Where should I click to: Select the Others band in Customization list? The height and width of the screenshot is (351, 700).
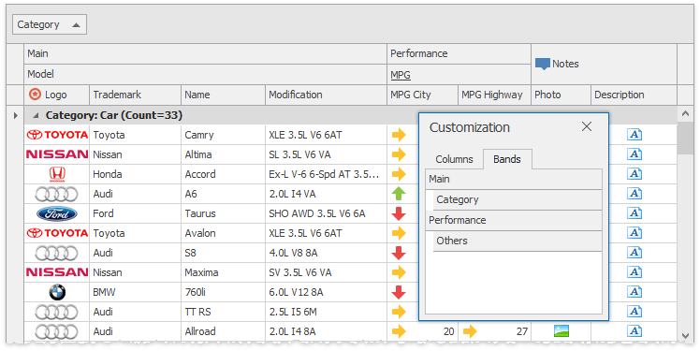coord(518,241)
